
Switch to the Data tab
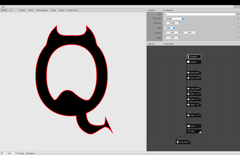click(11, 10)
